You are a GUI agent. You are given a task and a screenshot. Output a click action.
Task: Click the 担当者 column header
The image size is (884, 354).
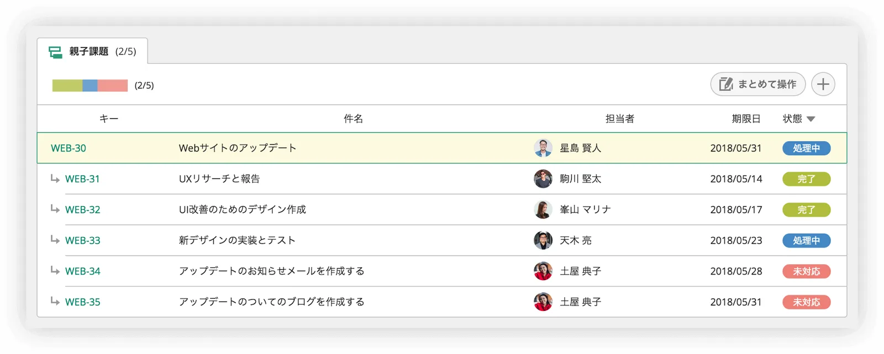point(619,119)
